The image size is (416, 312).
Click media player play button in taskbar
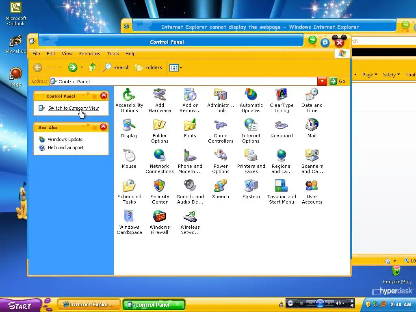click(320, 303)
